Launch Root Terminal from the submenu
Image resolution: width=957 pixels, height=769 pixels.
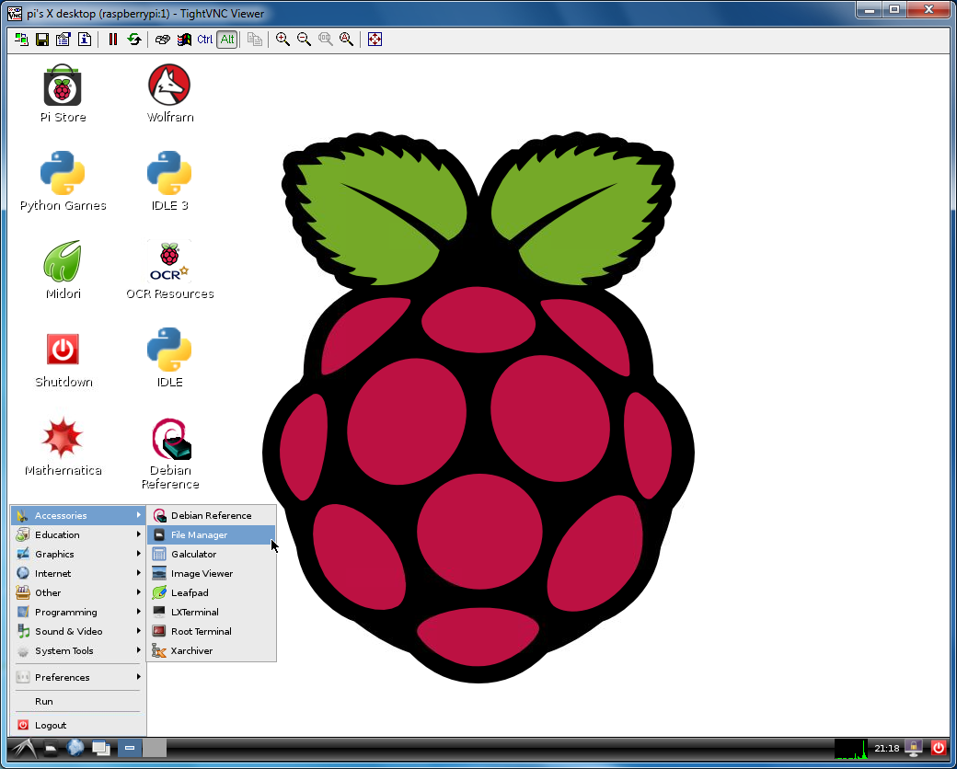(211, 631)
